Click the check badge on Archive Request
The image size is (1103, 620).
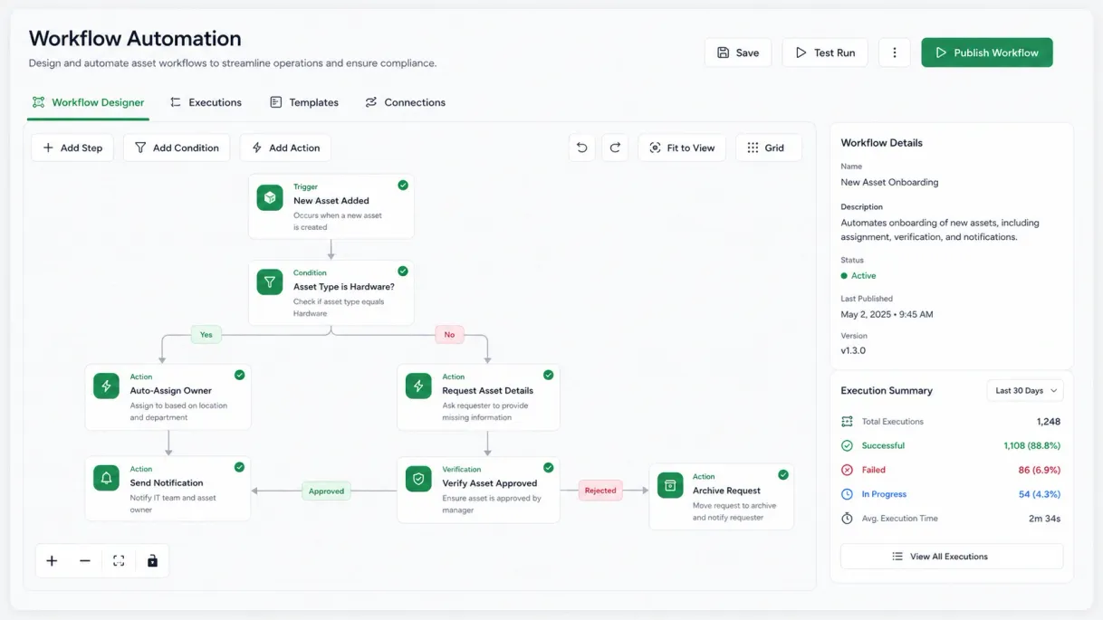[782, 474]
